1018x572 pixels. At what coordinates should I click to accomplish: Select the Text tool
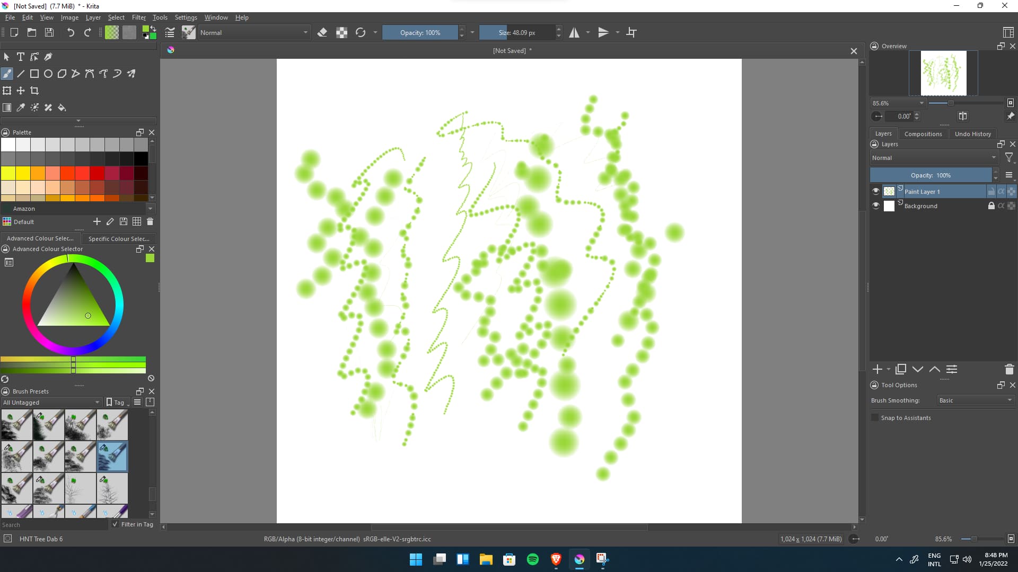[21, 57]
